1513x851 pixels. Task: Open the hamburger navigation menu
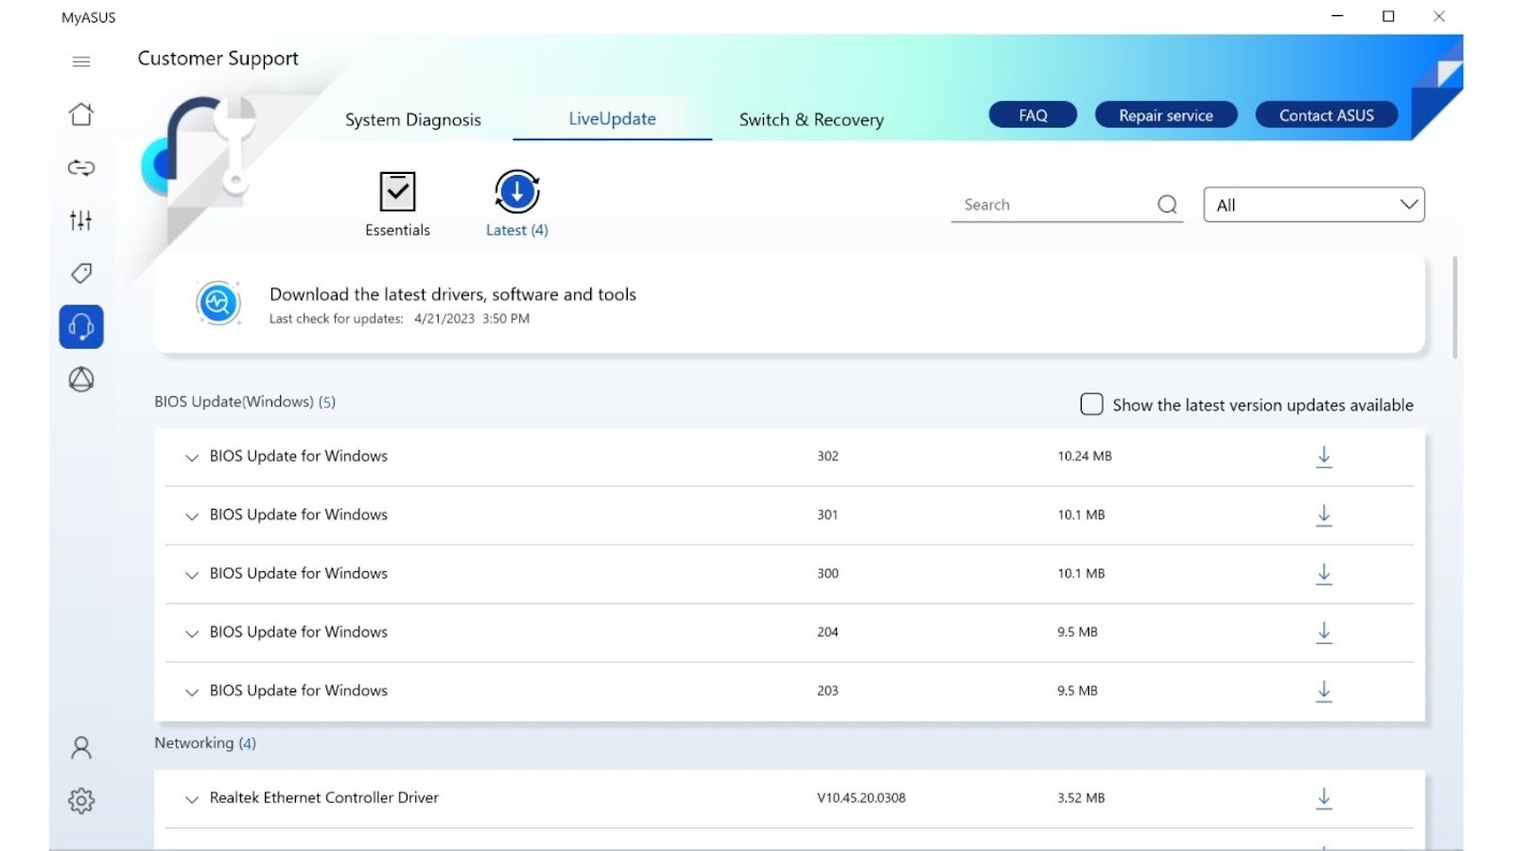pos(81,61)
